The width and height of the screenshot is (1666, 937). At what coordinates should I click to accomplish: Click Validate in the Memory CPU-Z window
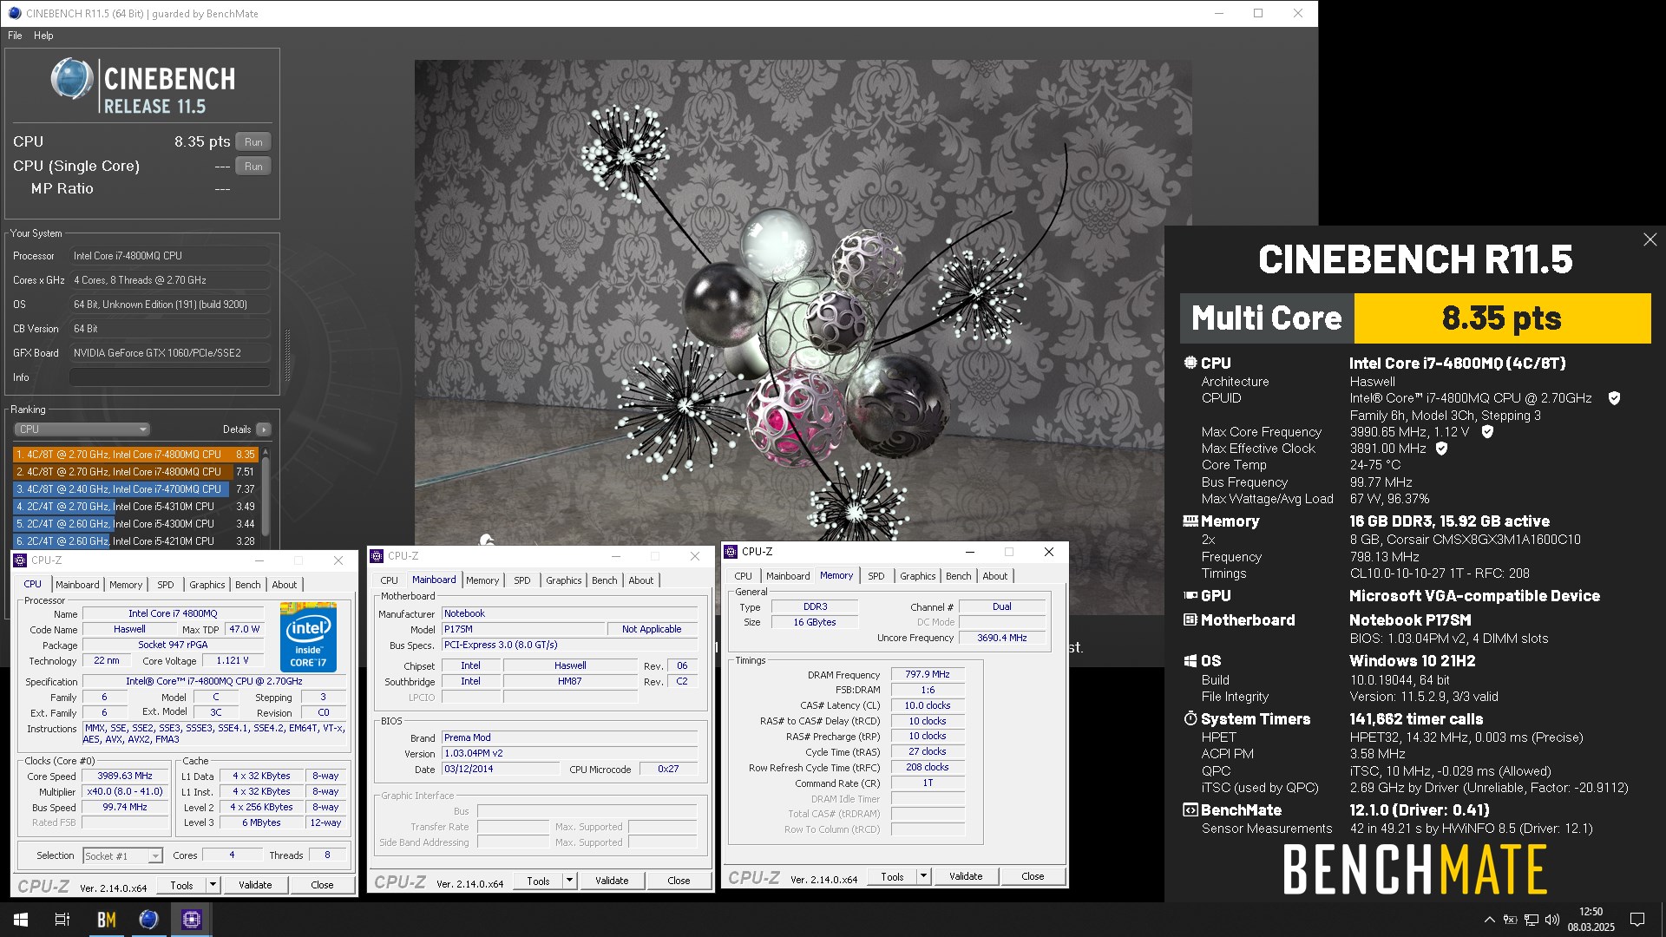tap(966, 876)
